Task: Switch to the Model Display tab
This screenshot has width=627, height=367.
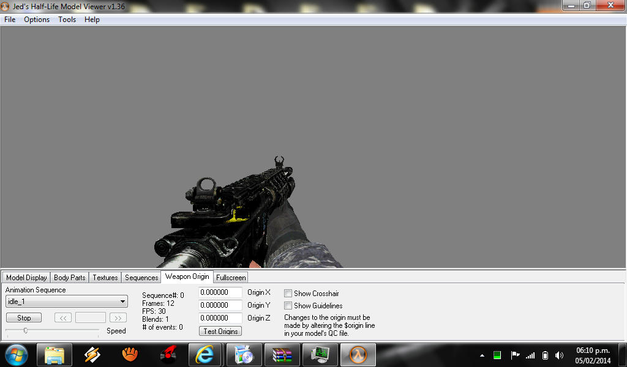Action: tap(26, 277)
